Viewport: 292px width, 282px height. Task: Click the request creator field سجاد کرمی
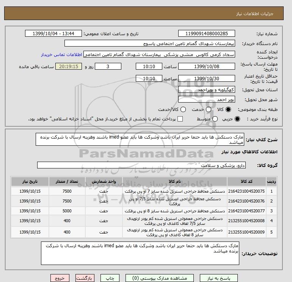pyautogui.click(x=159, y=55)
